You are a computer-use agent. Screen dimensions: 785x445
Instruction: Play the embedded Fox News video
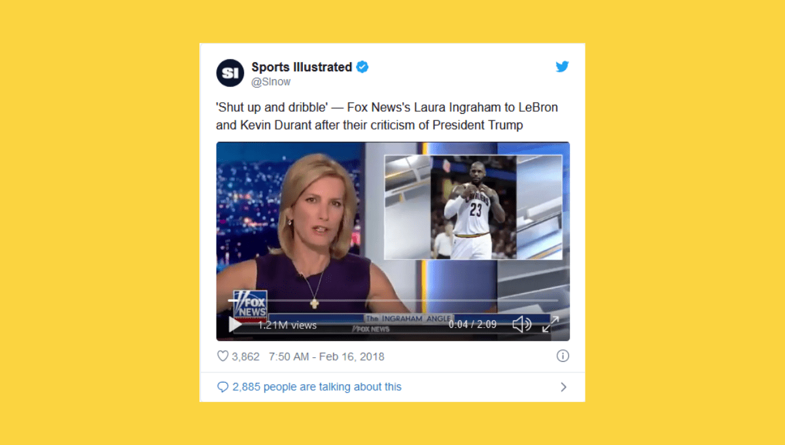235,324
